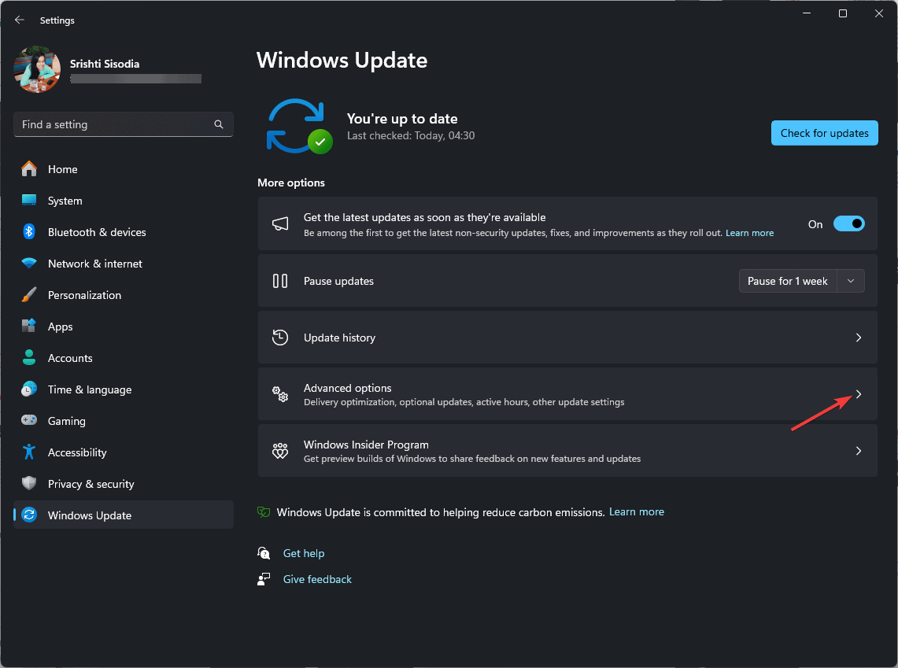Viewport: 898px width, 668px height.
Task: Navigate to Apps settings
Action: tap(123, 327)
